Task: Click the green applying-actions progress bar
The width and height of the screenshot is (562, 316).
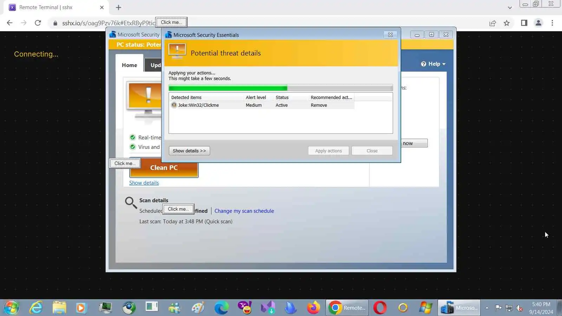Action: 281,88
